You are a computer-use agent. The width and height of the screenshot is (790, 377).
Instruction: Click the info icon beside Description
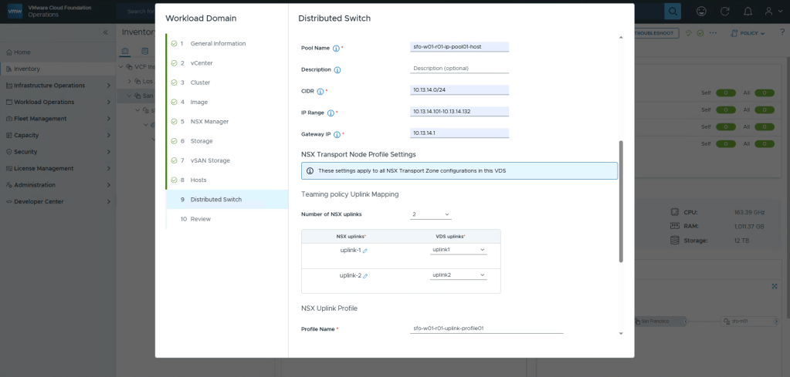(337, 69)
